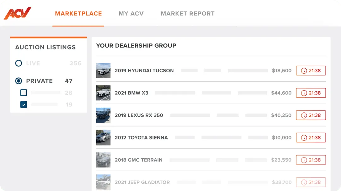341x191 pixels.
Task: Click the ACV logo icon
Action: tap(17, 13)
